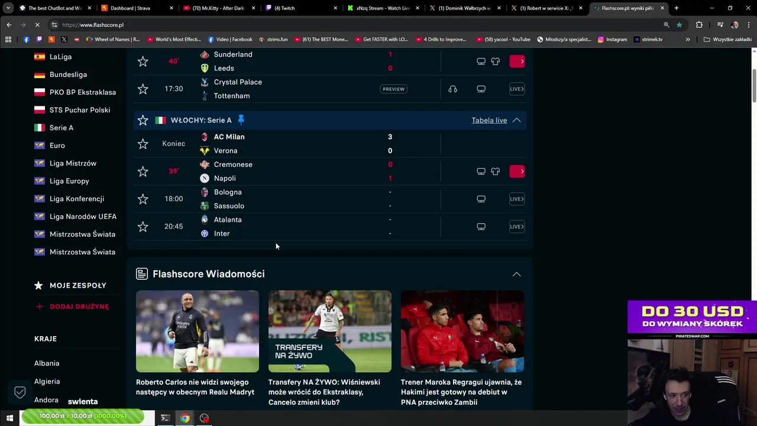Viewport: 757px width, 426px height.
Task: Switch to the Dashboard | Strava tab
Action: point(135,8)
